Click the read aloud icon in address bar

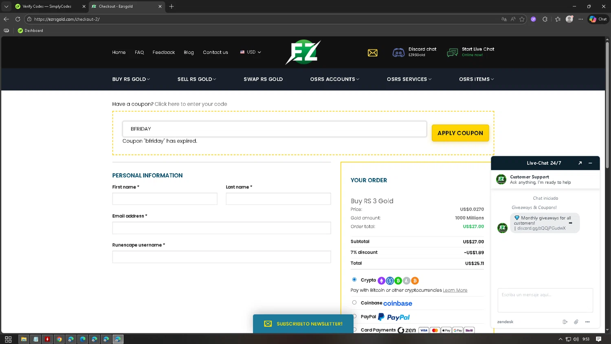pos(513,19)
